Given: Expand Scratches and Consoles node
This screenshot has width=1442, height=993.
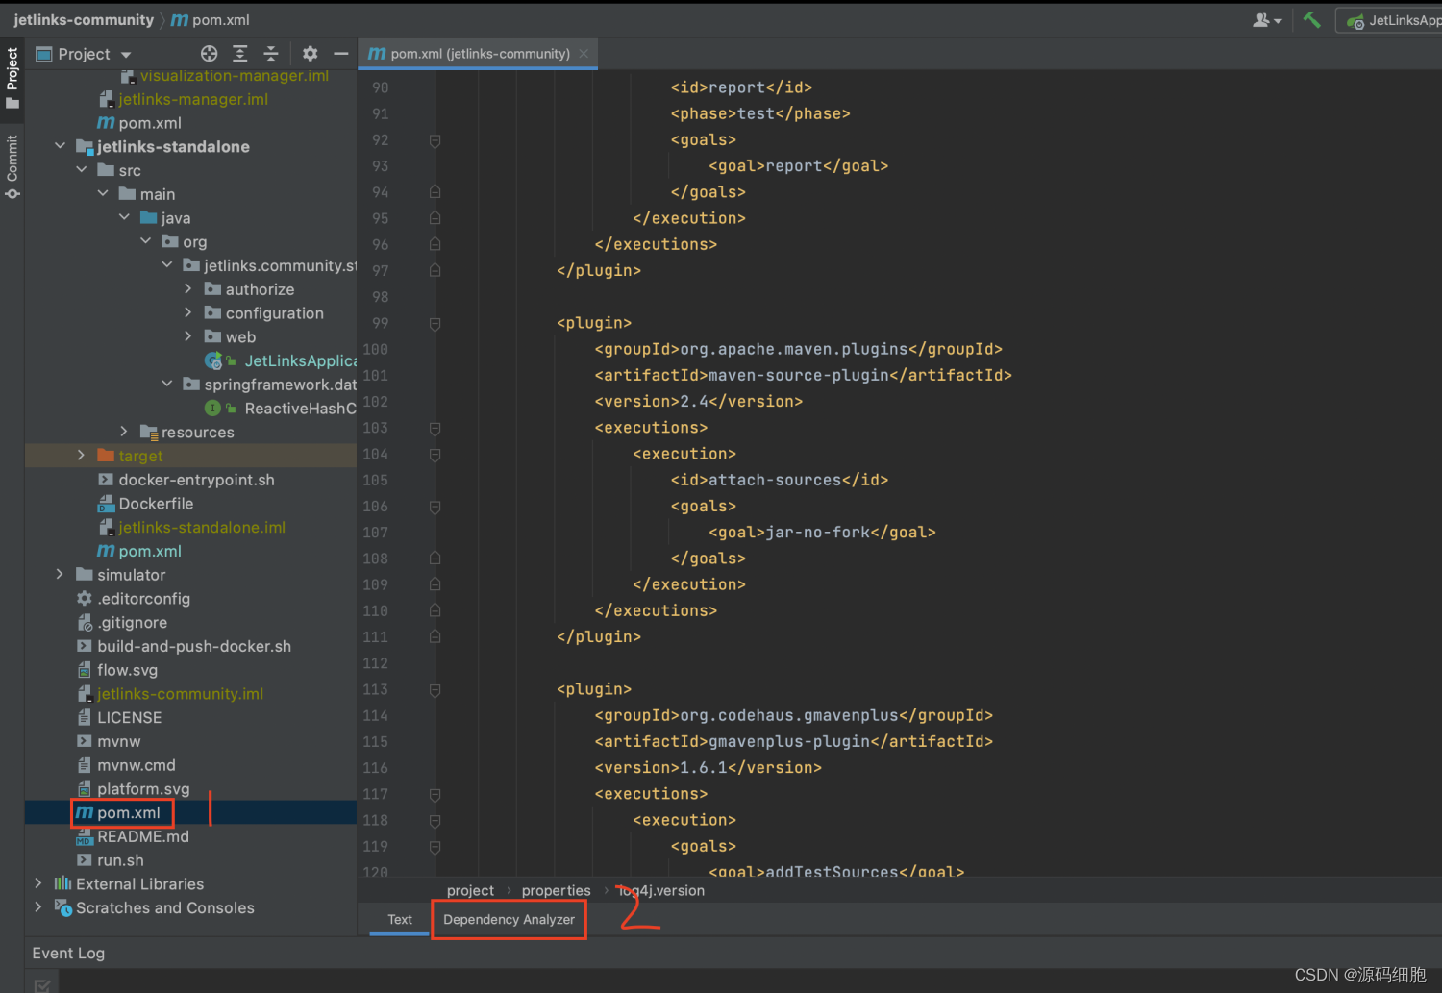Looking at the screenshot, I should 38,908.
